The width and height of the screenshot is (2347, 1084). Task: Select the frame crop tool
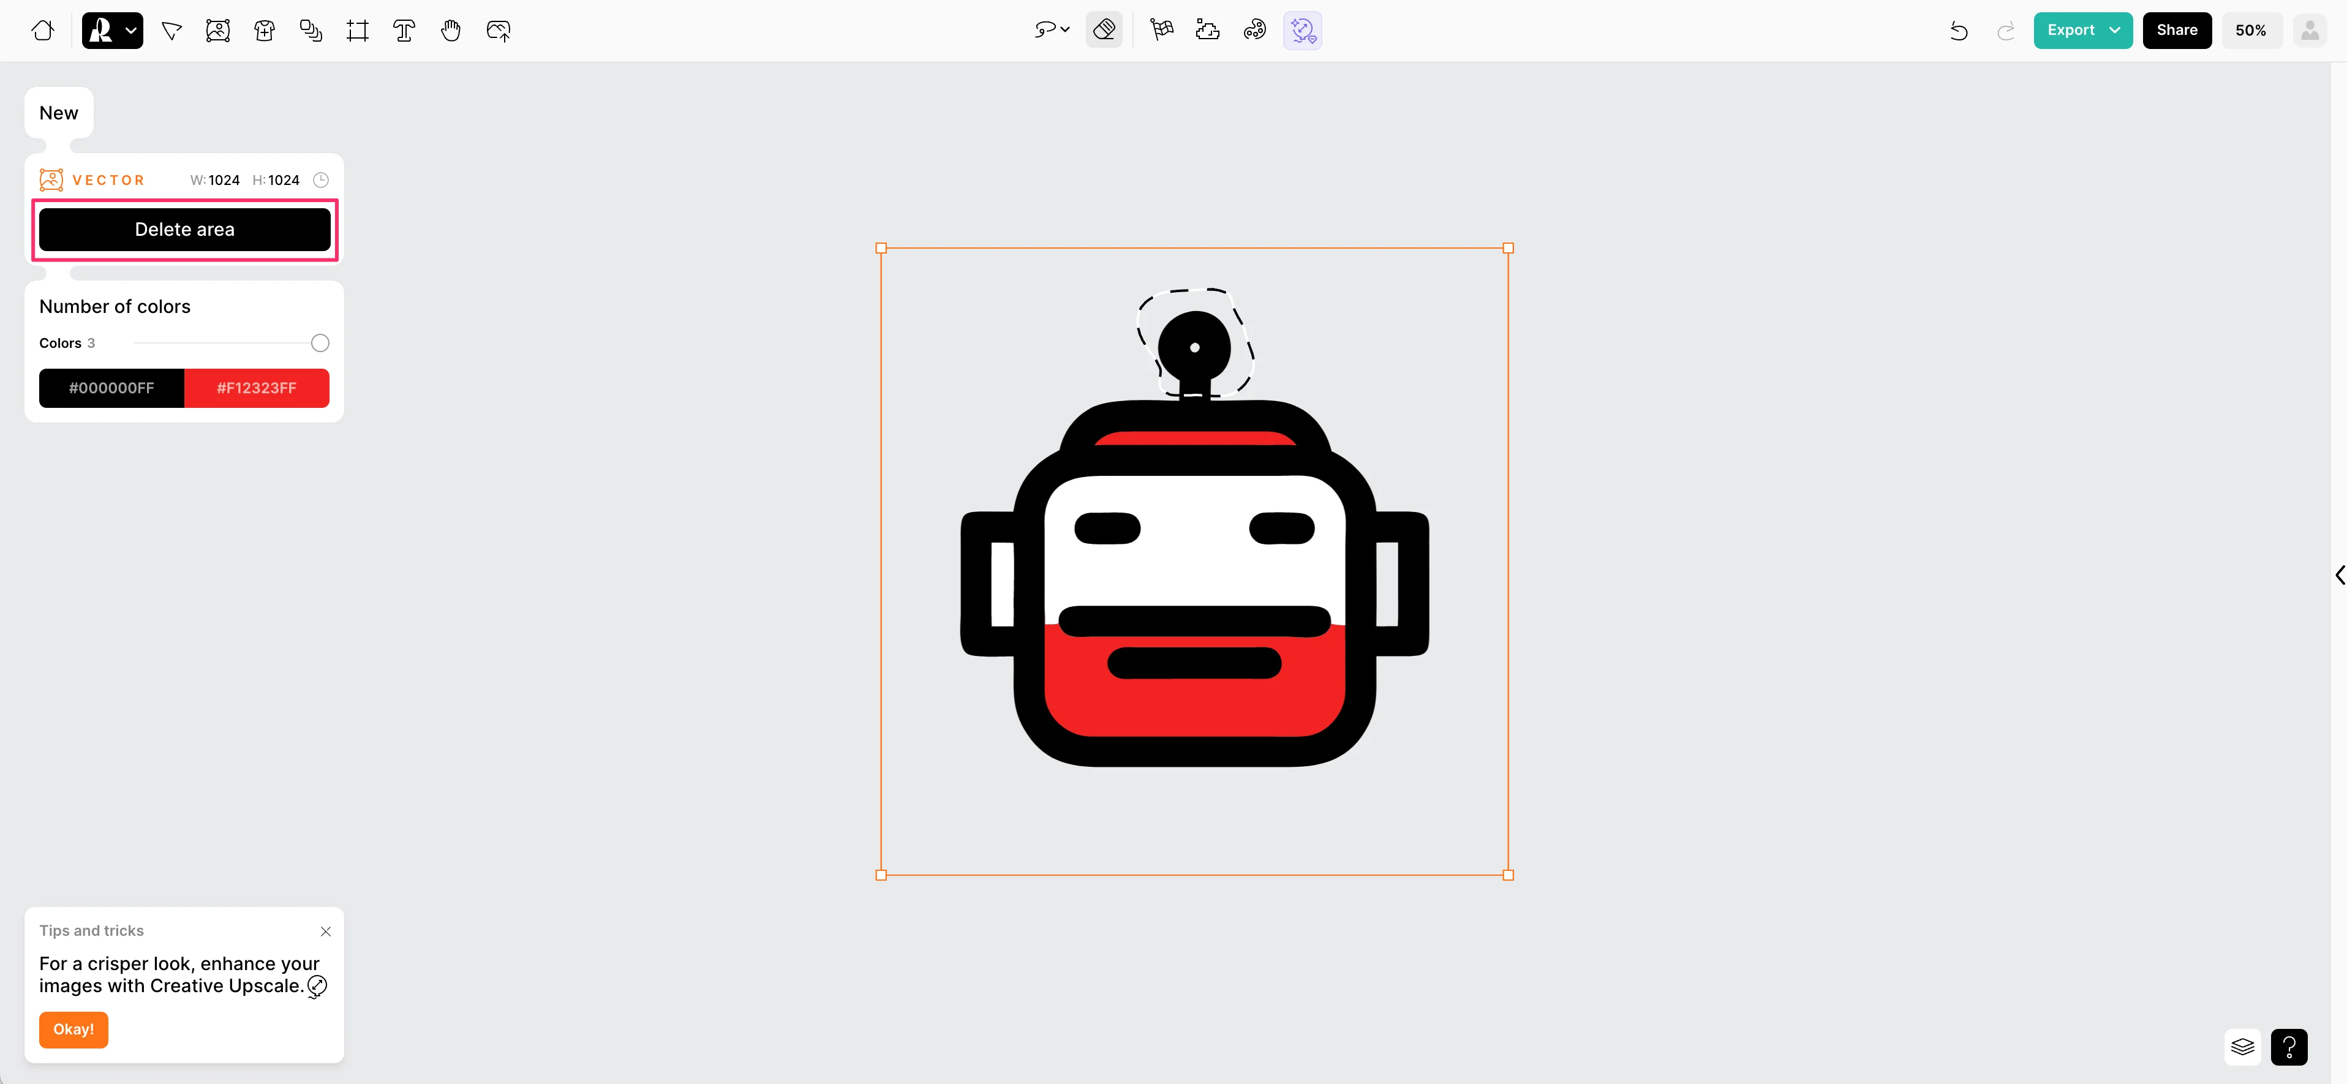357,30
